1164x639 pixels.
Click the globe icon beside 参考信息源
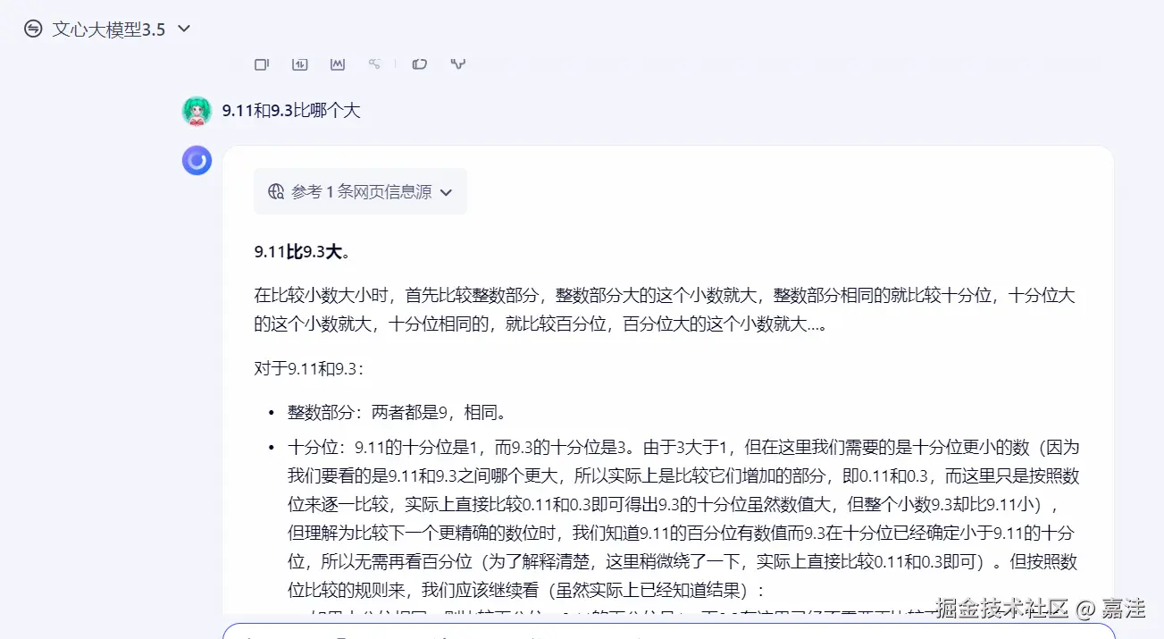(x=276, y=190)
